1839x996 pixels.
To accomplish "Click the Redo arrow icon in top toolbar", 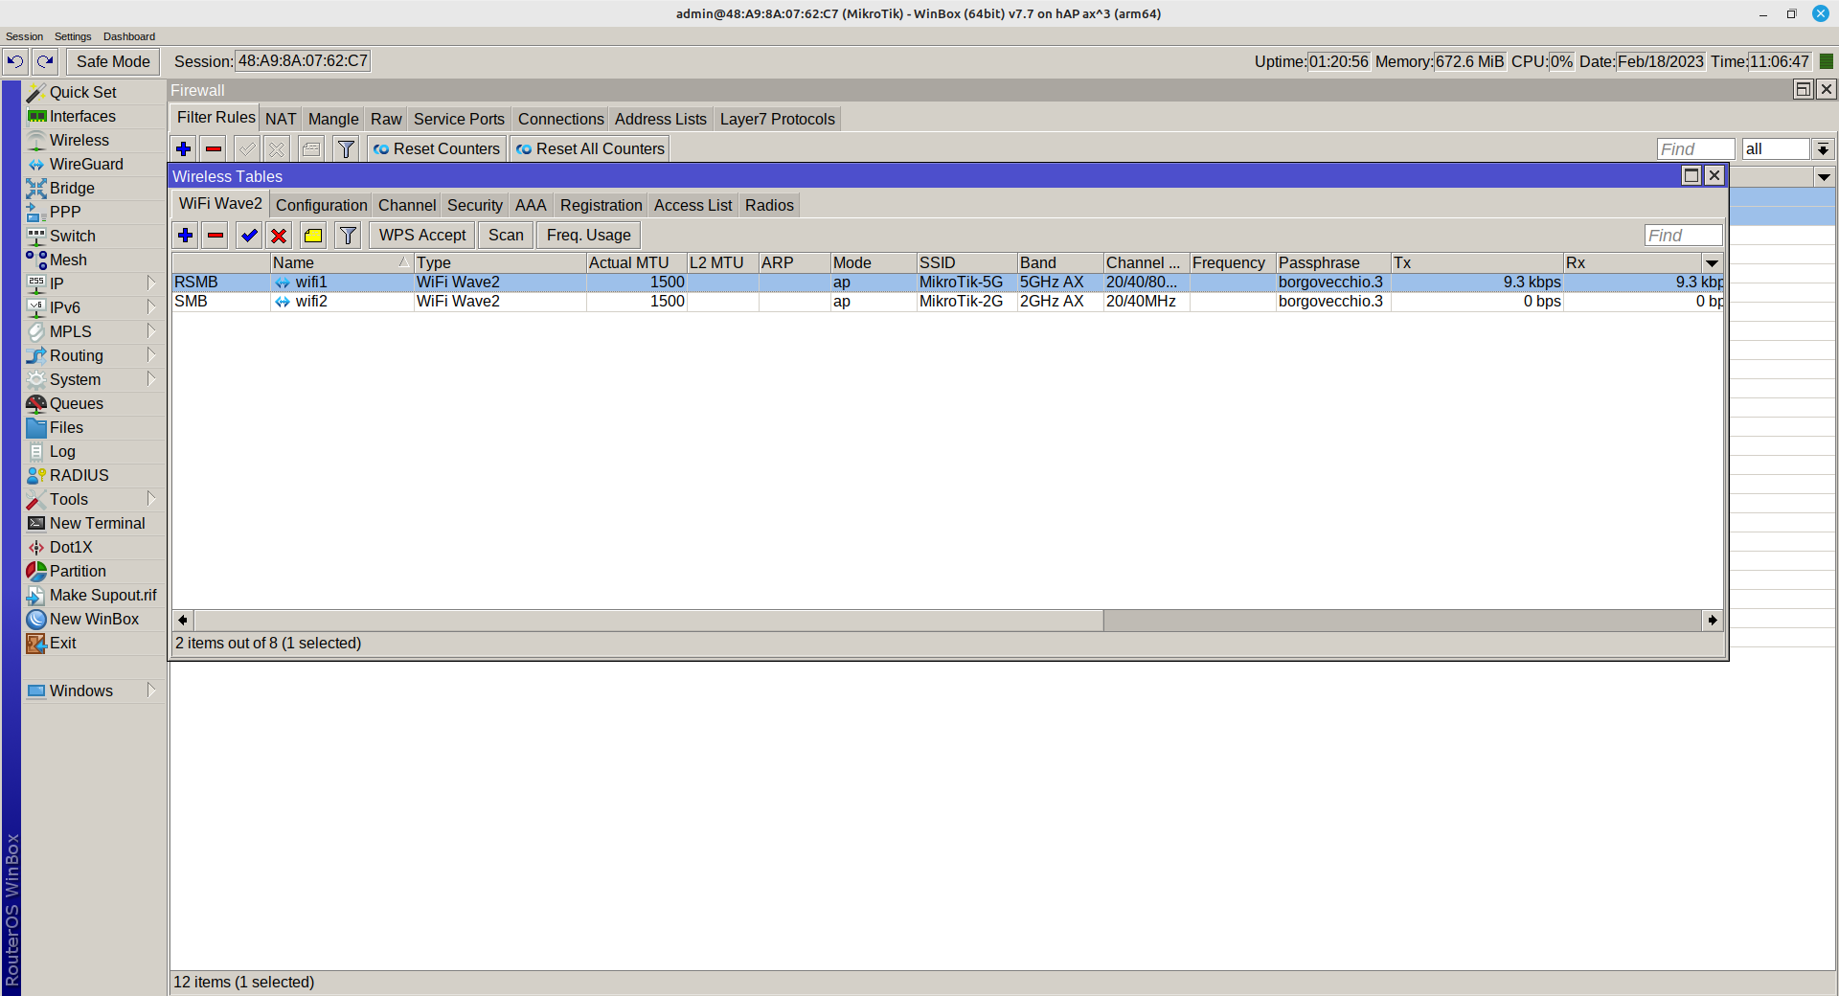I will [x=45, y=61].
